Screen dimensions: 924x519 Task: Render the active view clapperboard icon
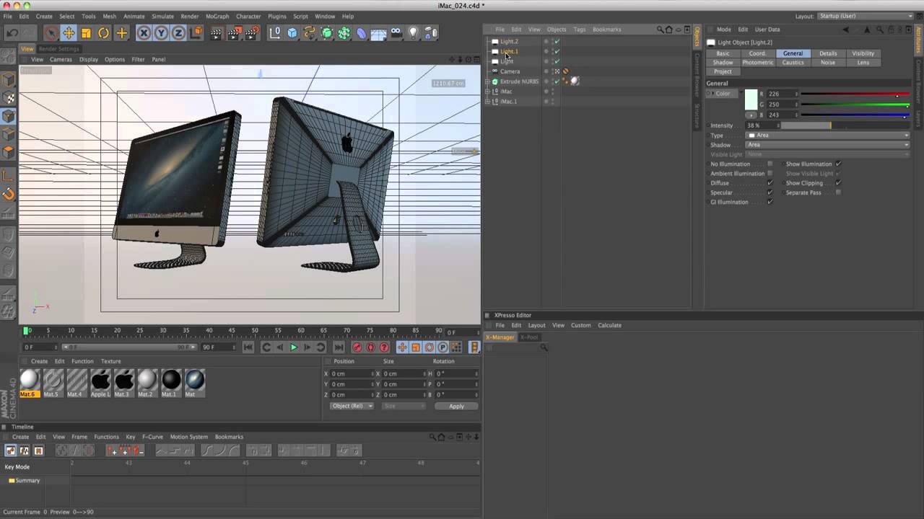(217, 32)
